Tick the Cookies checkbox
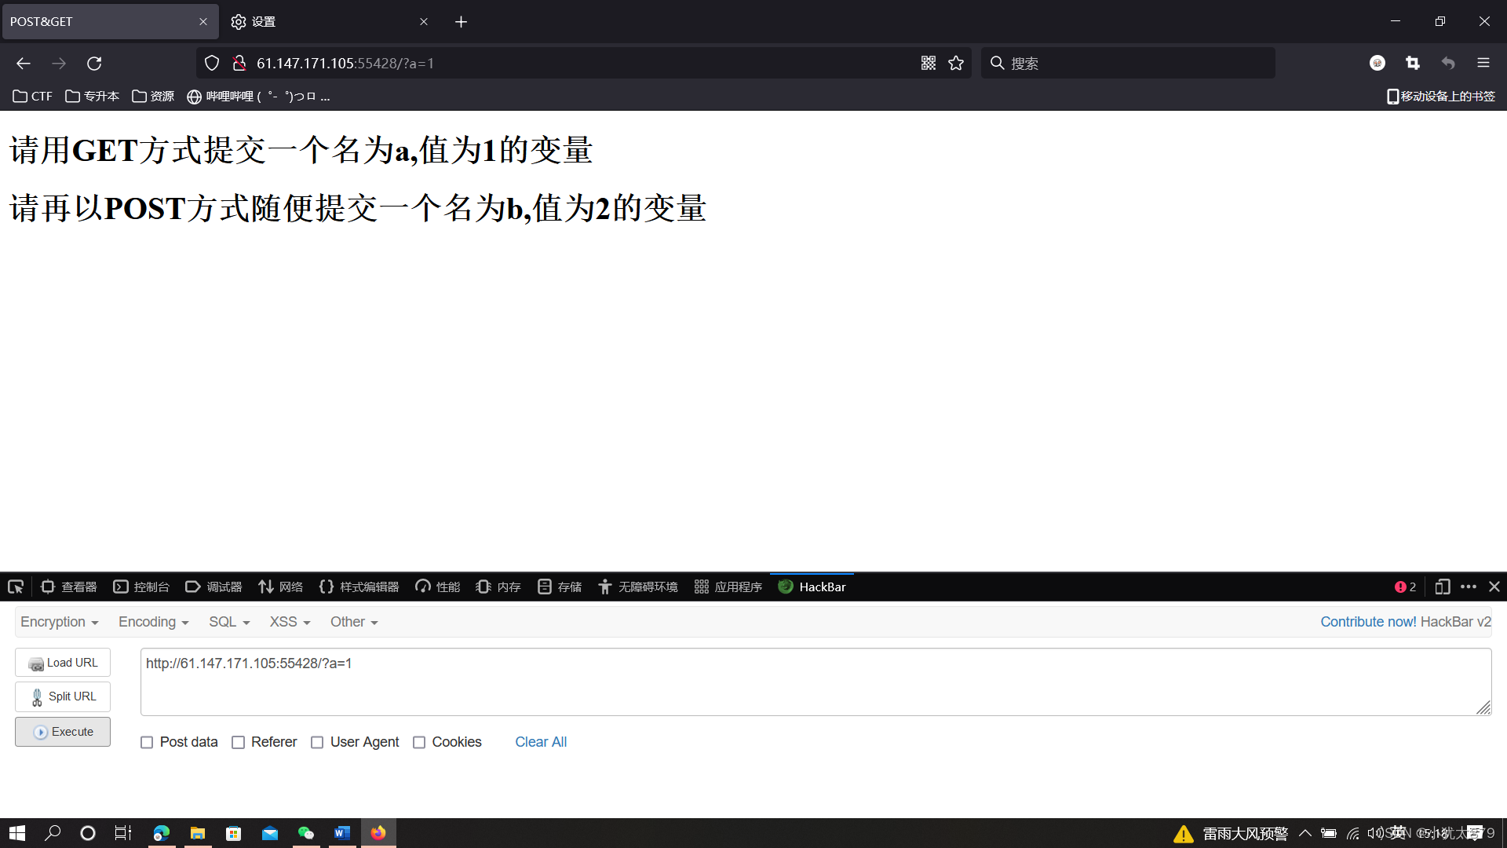 click(419, 742)
